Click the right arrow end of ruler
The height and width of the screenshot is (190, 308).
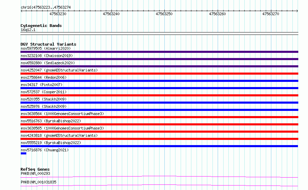[x=297, y=11]
